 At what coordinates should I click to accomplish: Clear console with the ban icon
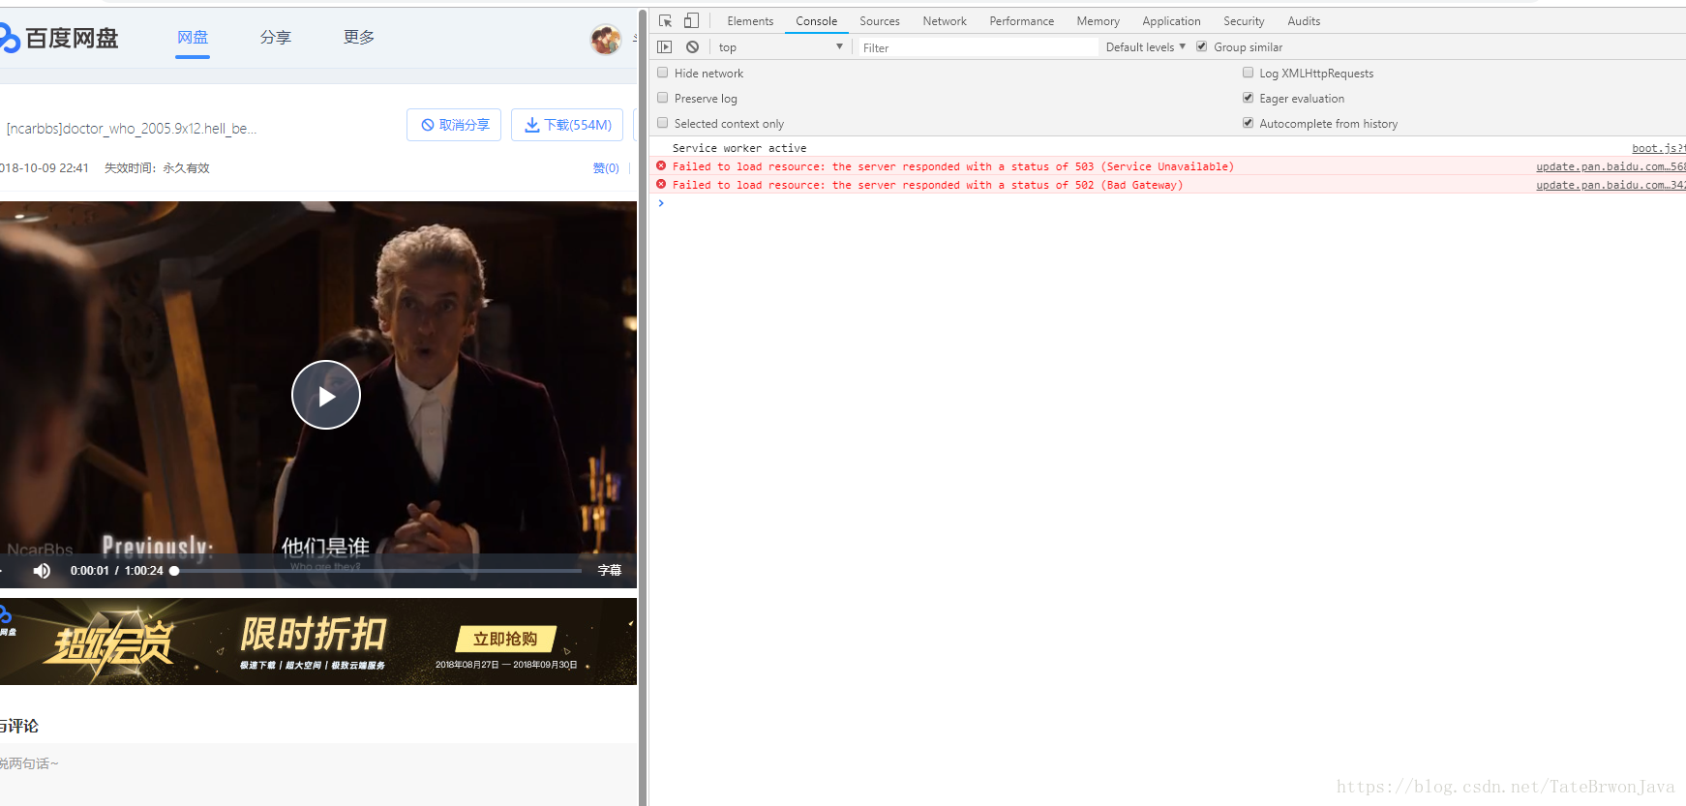pyautogui.click(x=692, y=46)
